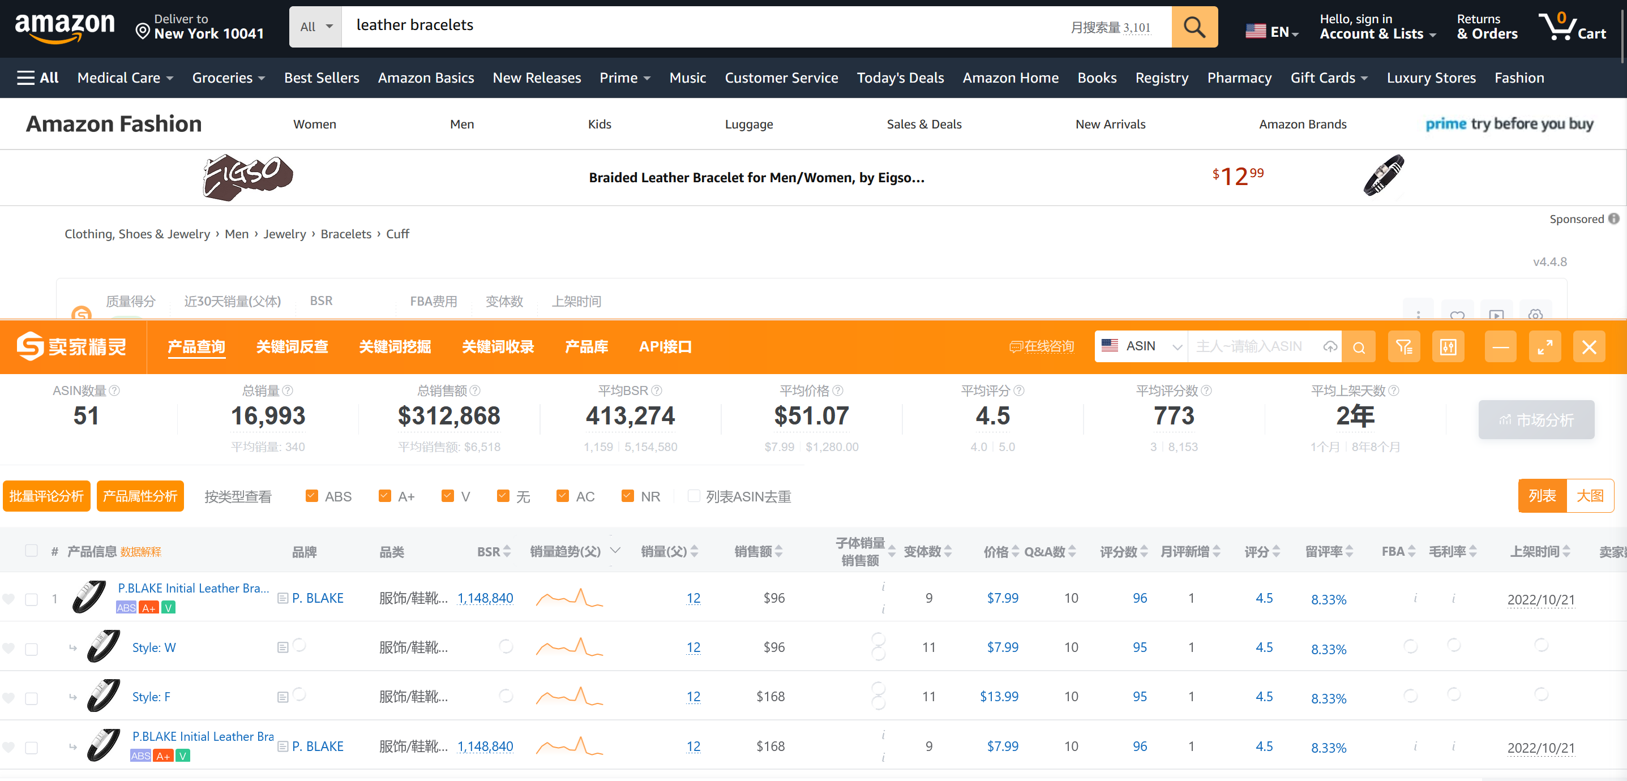The image size is (1627, 781).
Task: Expand the Prime menu
Action: tap(624, 78)
